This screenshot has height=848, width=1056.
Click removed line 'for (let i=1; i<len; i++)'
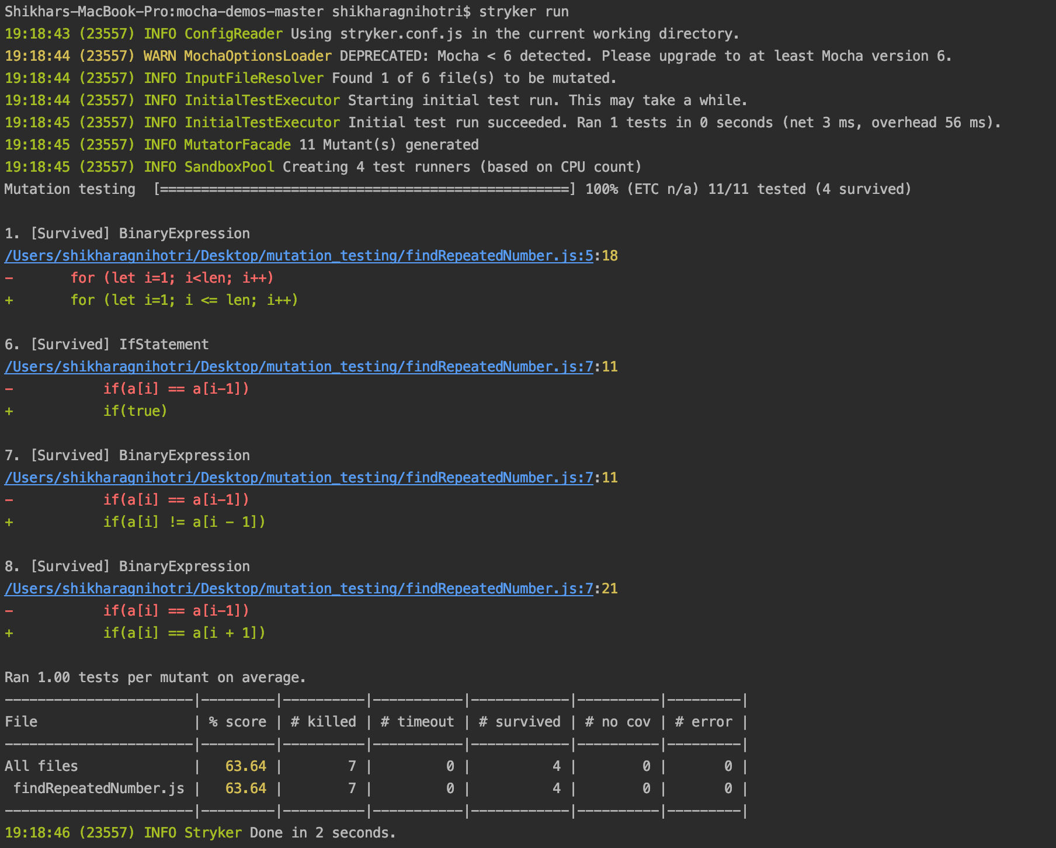172,278
